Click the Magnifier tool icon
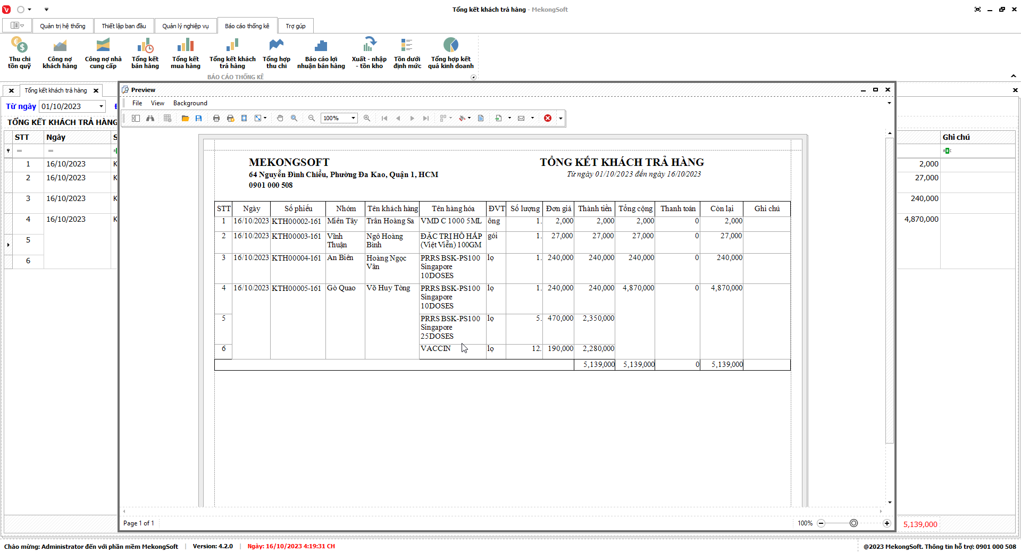 pos(294,118)
